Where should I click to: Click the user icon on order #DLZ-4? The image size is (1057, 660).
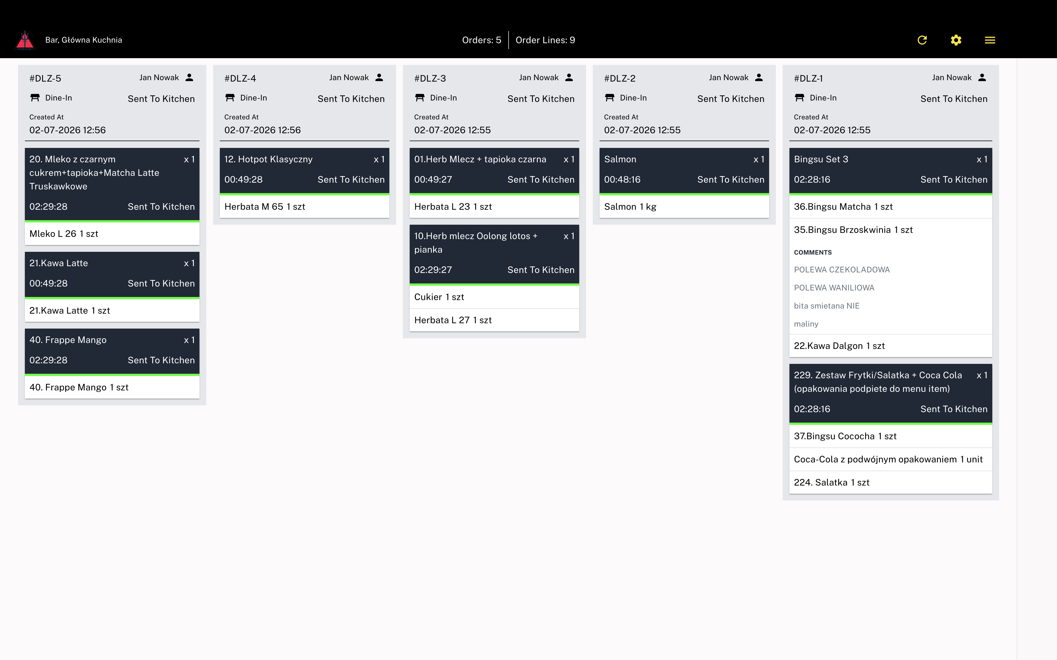coord(379,77)
